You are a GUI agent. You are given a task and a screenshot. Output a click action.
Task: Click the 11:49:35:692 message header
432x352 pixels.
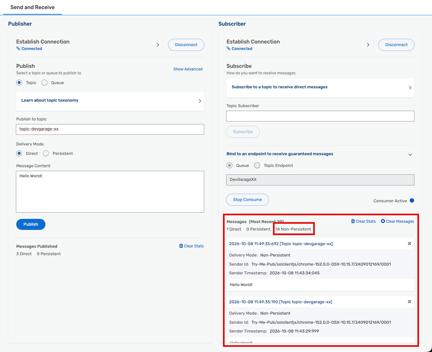(281, 244)
